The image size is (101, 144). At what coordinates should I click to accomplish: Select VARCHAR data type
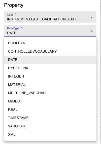point(50,126)
